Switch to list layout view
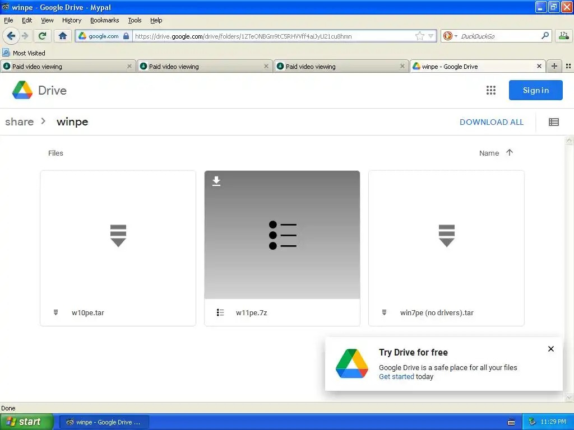The width and height of the screenshot is (574, 430). 553,122
